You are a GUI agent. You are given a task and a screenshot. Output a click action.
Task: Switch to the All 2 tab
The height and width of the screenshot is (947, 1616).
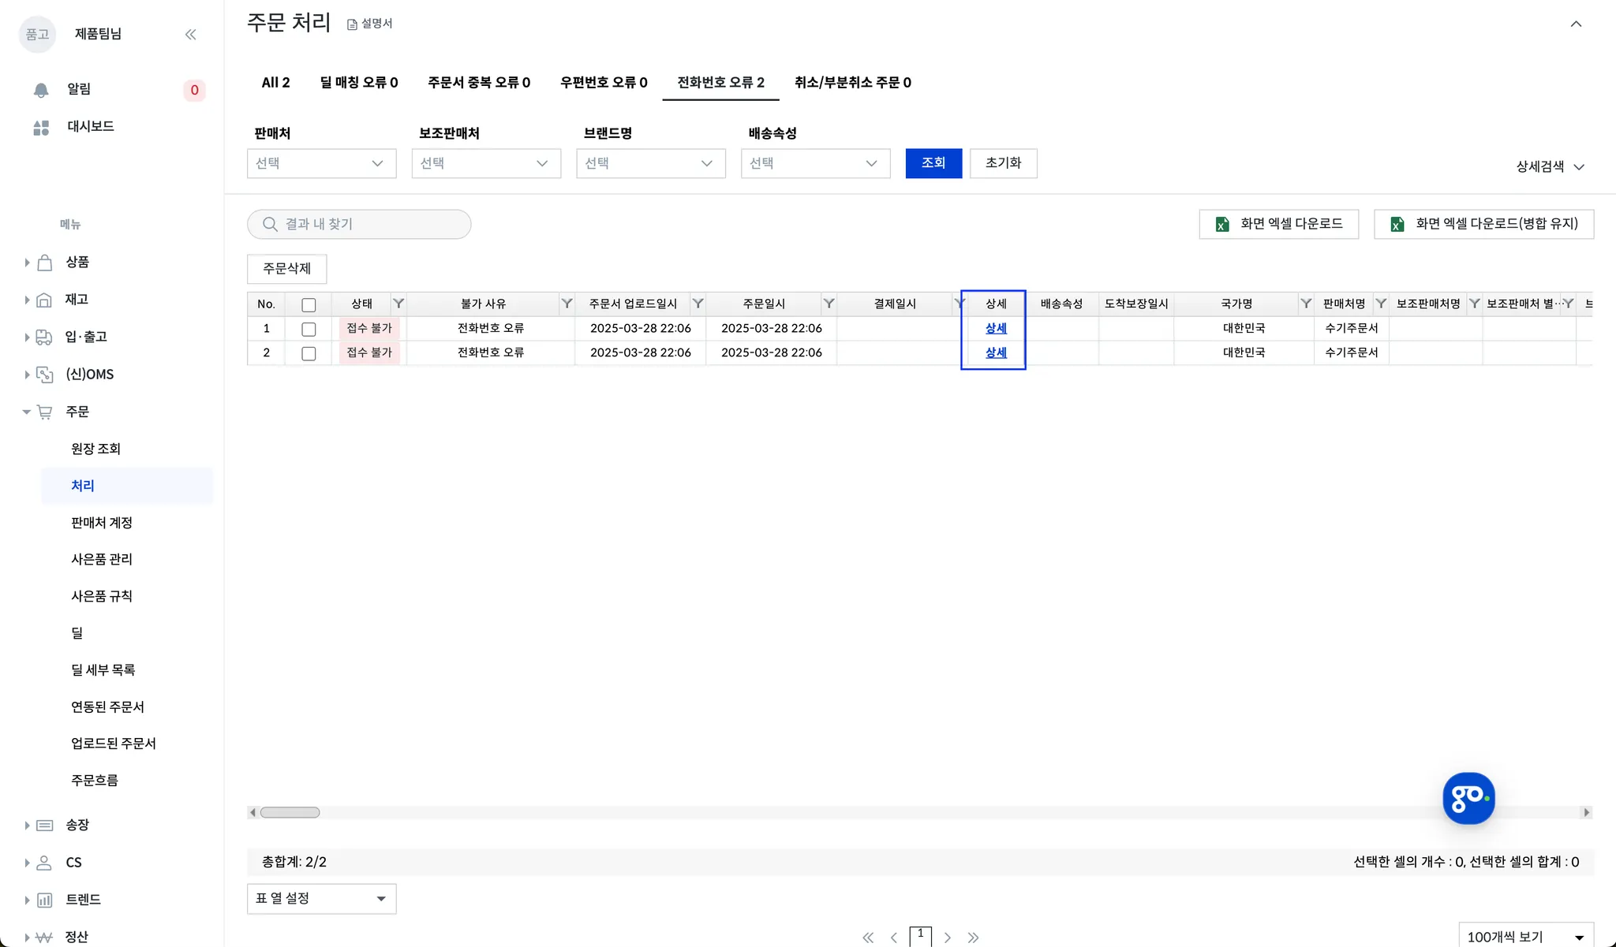[x=275, y=83]
